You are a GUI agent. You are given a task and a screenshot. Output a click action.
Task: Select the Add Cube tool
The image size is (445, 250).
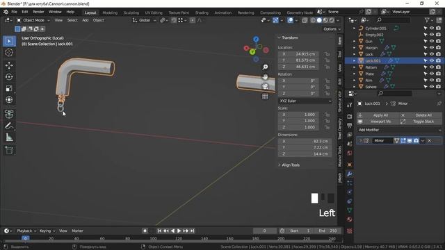(9, 150)
